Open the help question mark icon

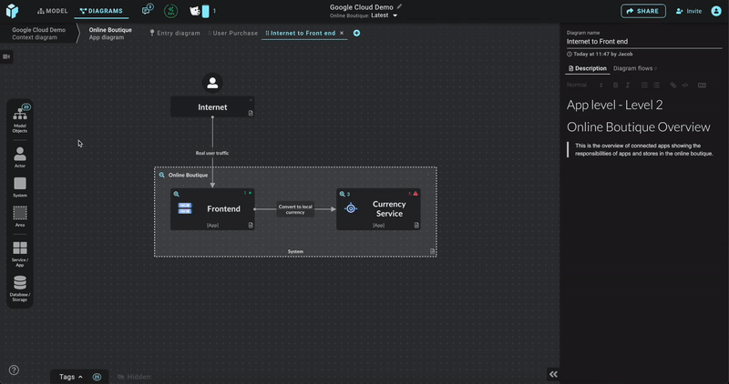(x=14, y=370)
